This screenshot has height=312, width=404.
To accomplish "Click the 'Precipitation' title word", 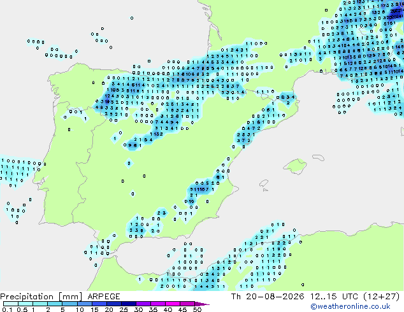I will point(27,297).
